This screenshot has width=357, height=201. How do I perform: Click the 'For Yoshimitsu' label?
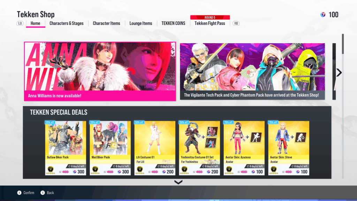(x=189, y=162)
